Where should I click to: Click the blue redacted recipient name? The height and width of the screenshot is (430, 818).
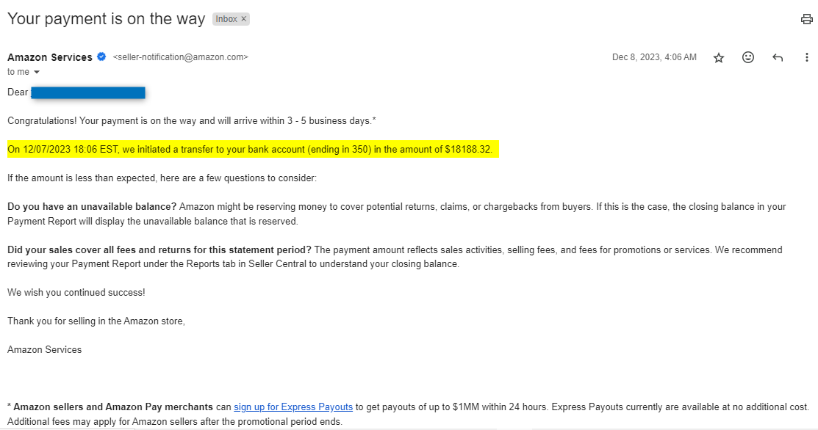tap(88, 92)
